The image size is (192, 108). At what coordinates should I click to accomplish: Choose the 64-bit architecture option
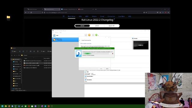coord(82,26)
